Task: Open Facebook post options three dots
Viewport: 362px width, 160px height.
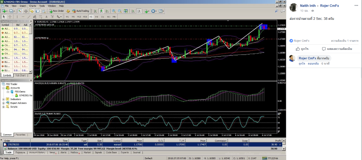Action: tap(356, 6)
